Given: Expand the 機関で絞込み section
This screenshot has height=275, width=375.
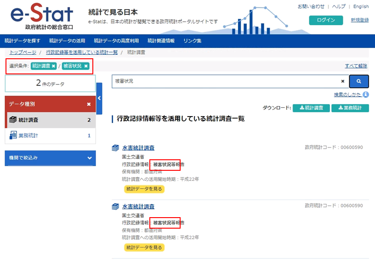Looking at the screenshot, I should pyautogui.click(x=89, y=158).
